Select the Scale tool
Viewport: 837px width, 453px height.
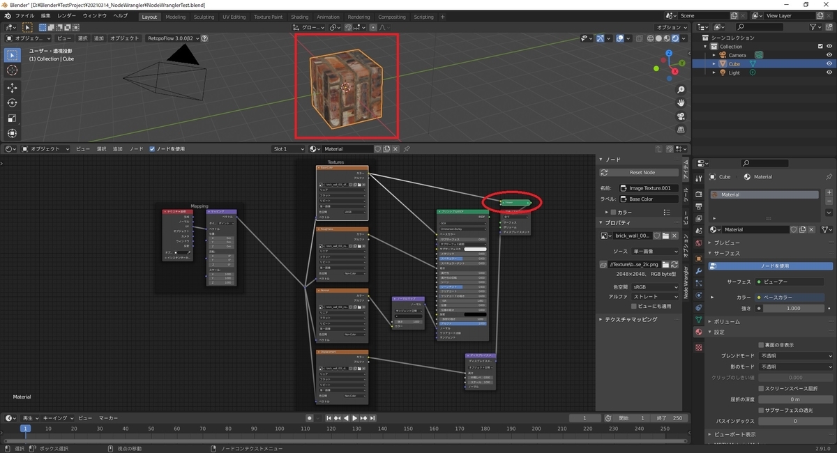[12, 118]
